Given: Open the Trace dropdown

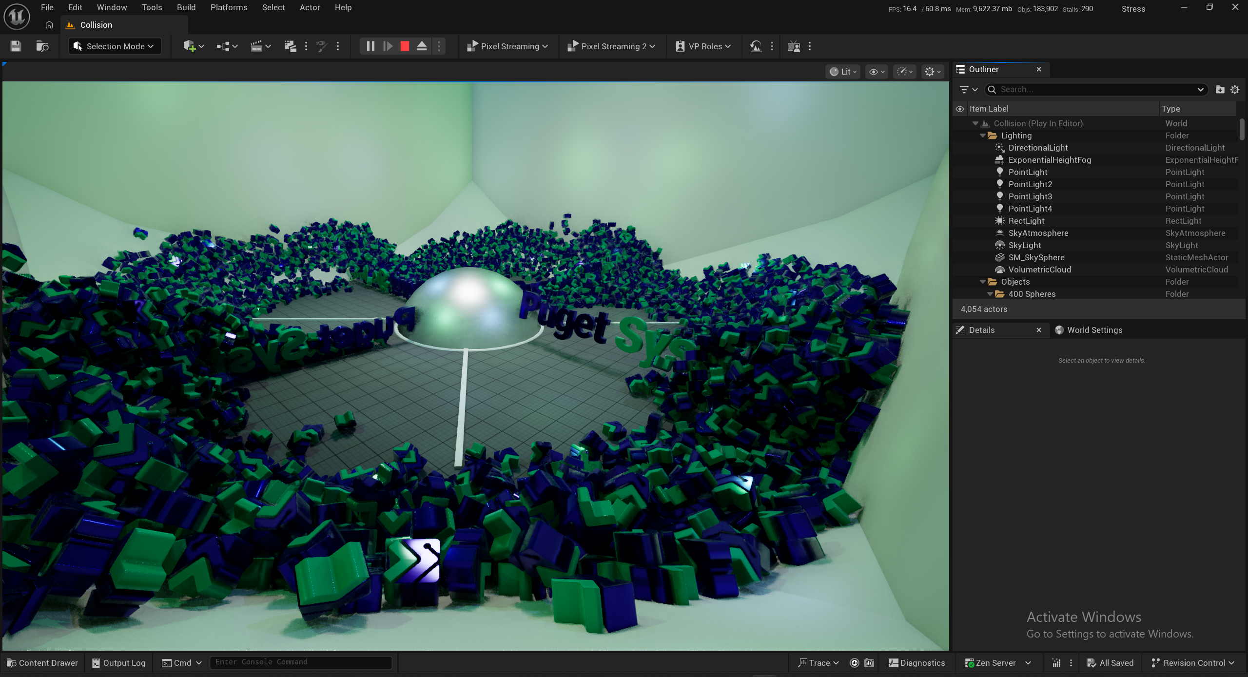Looking at the screenshot, I should [x=819, y=663].
